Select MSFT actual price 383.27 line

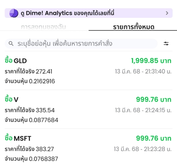[29, 149]
